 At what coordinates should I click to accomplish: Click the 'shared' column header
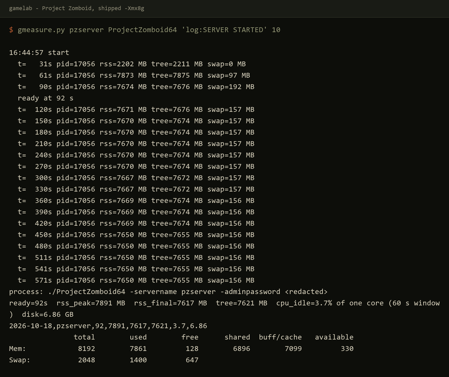237,337
